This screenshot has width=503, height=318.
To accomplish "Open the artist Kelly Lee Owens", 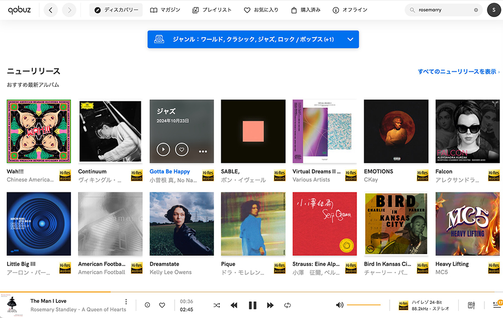I will pyautogui.click(x=171, y=272).
